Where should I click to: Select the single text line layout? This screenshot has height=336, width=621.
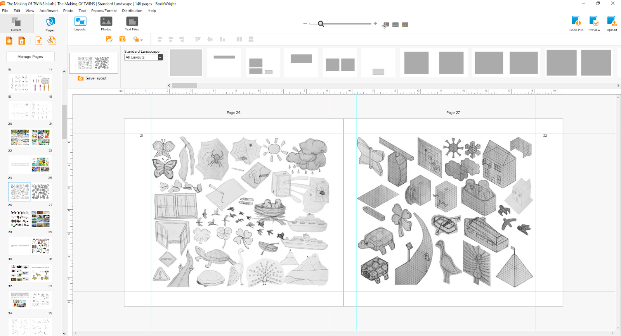coord(224,63)
